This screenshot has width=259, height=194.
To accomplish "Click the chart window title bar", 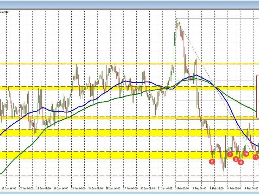I will click(x=129, y=4).
